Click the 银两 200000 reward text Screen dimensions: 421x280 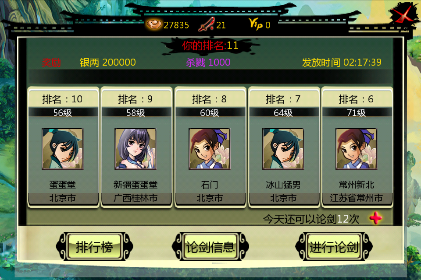point(108,63)
